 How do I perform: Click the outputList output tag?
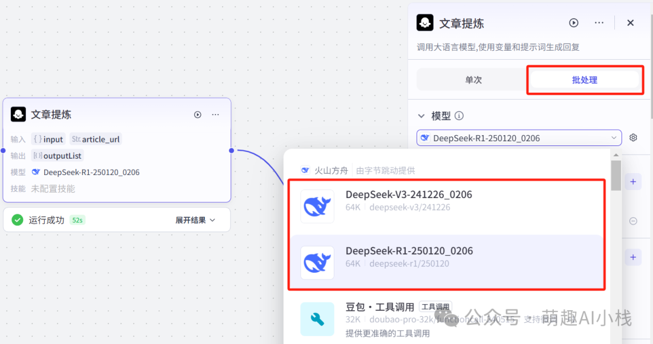58,156
